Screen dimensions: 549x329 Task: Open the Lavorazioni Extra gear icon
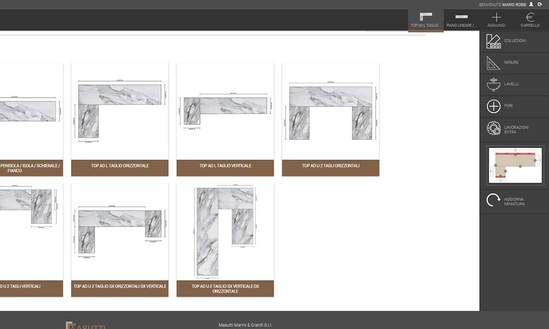coord(494,128)
